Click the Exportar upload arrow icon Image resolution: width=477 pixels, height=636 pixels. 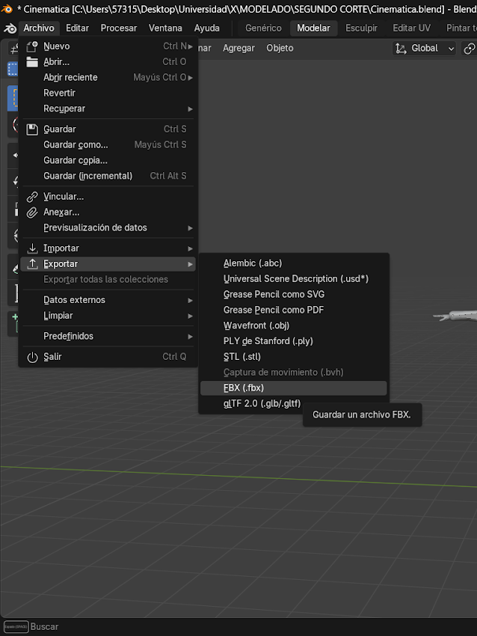coord(32,263)
